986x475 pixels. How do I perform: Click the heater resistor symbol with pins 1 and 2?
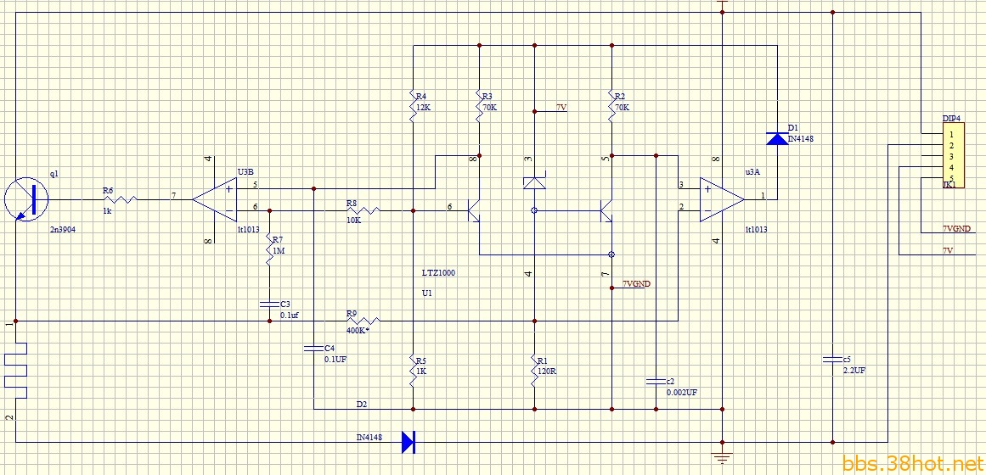[x=16, y=370]
